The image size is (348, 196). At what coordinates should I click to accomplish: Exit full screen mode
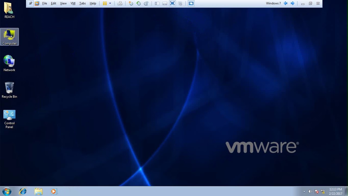pyautogui.click(x=172, y=4)
